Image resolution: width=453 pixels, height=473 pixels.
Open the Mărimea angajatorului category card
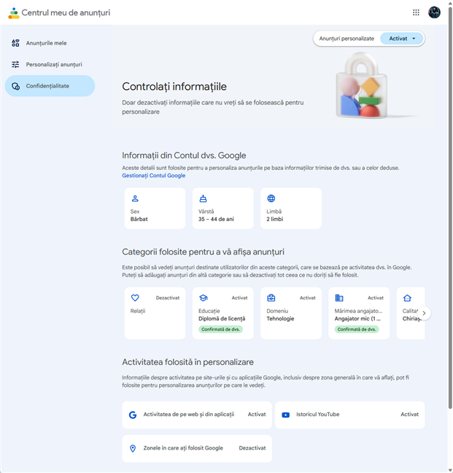click(x=359, y=314)
